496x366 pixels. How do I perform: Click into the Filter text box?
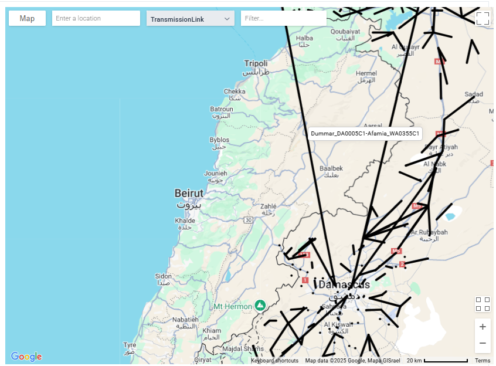click(x=283, y=18)
